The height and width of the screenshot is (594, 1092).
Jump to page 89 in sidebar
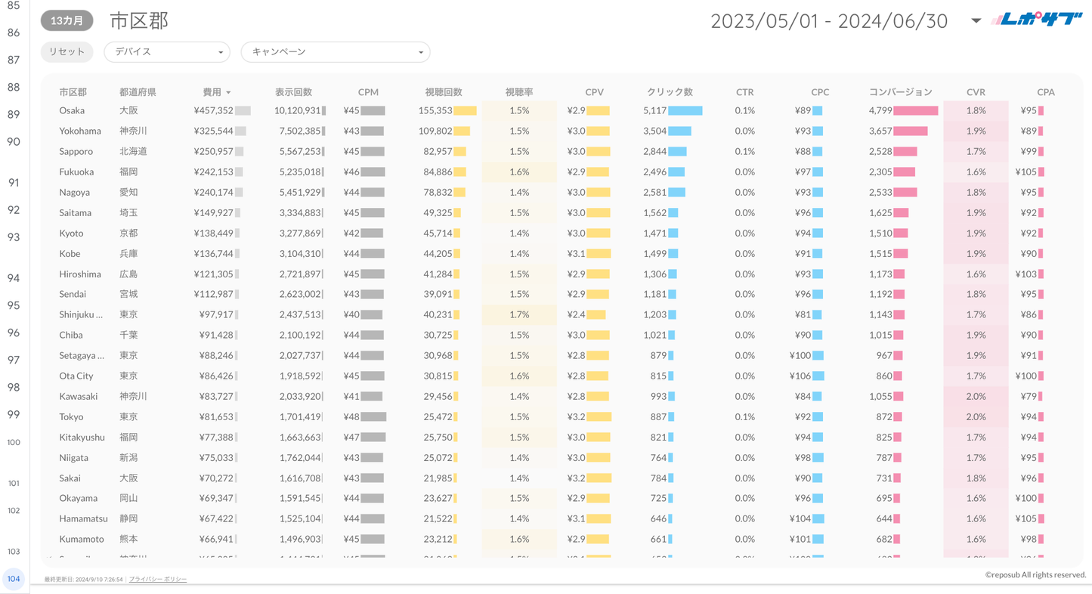tap(14, 114)
